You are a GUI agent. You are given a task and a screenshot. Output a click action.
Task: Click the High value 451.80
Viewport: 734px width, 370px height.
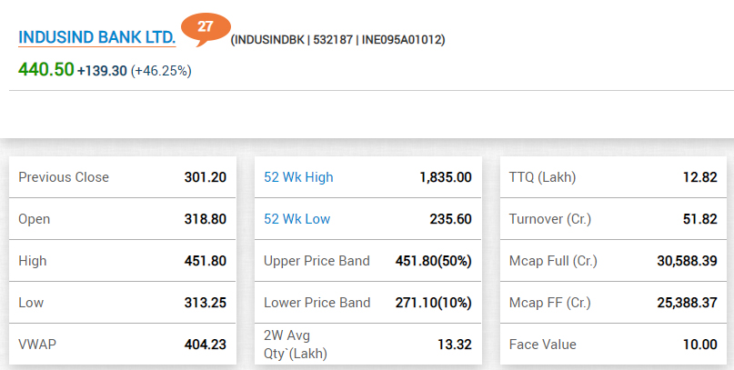click(x=205, y=261)
